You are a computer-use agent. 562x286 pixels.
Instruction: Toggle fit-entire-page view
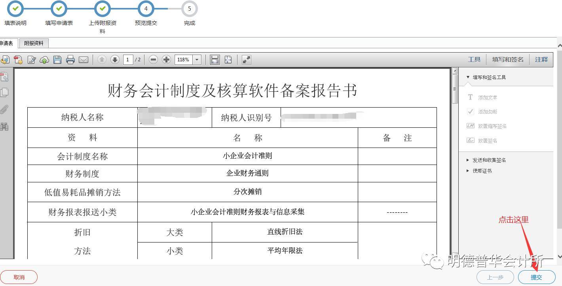coord(228,59)
